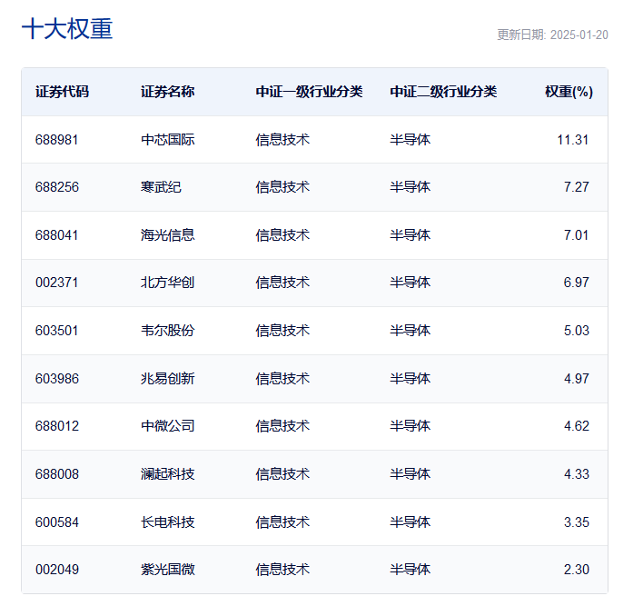Click the weight value 4.33

(576, 474)
